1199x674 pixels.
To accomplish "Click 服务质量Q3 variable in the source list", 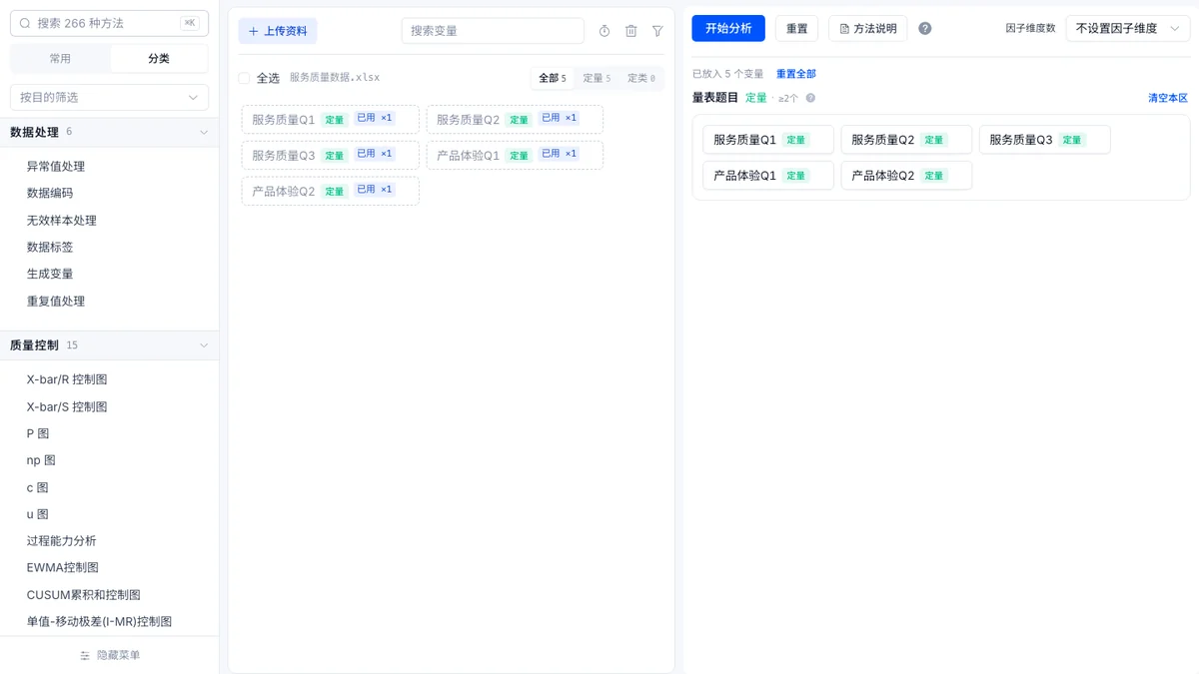I will click(x=330, y=155).
